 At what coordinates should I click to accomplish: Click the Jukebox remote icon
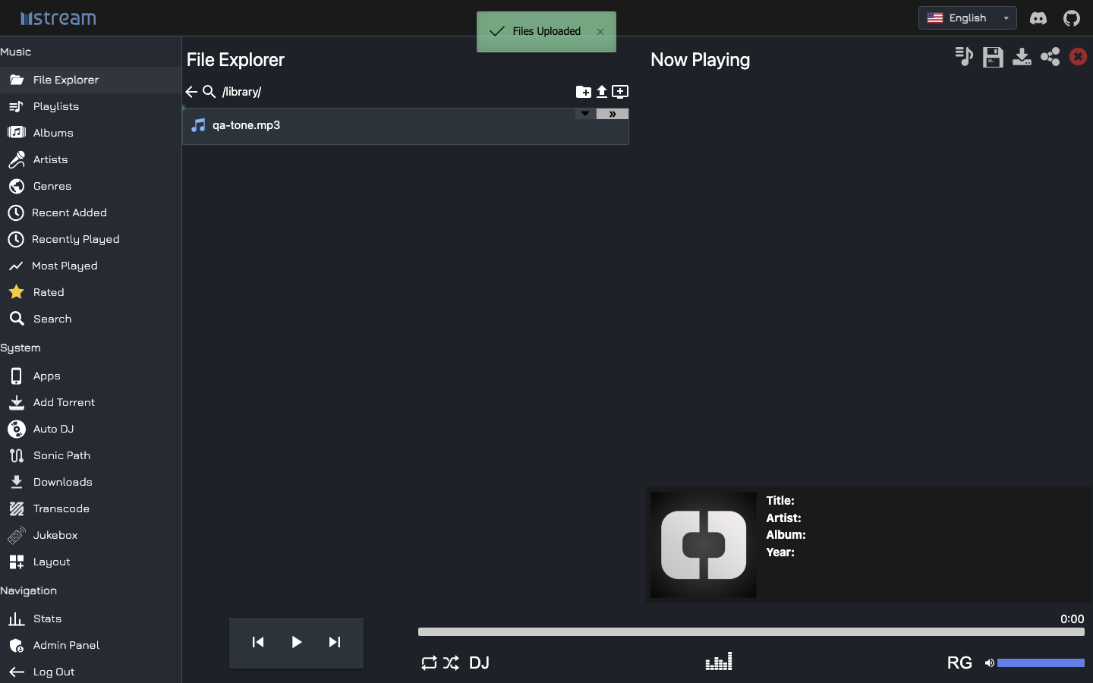click(17, 535)
